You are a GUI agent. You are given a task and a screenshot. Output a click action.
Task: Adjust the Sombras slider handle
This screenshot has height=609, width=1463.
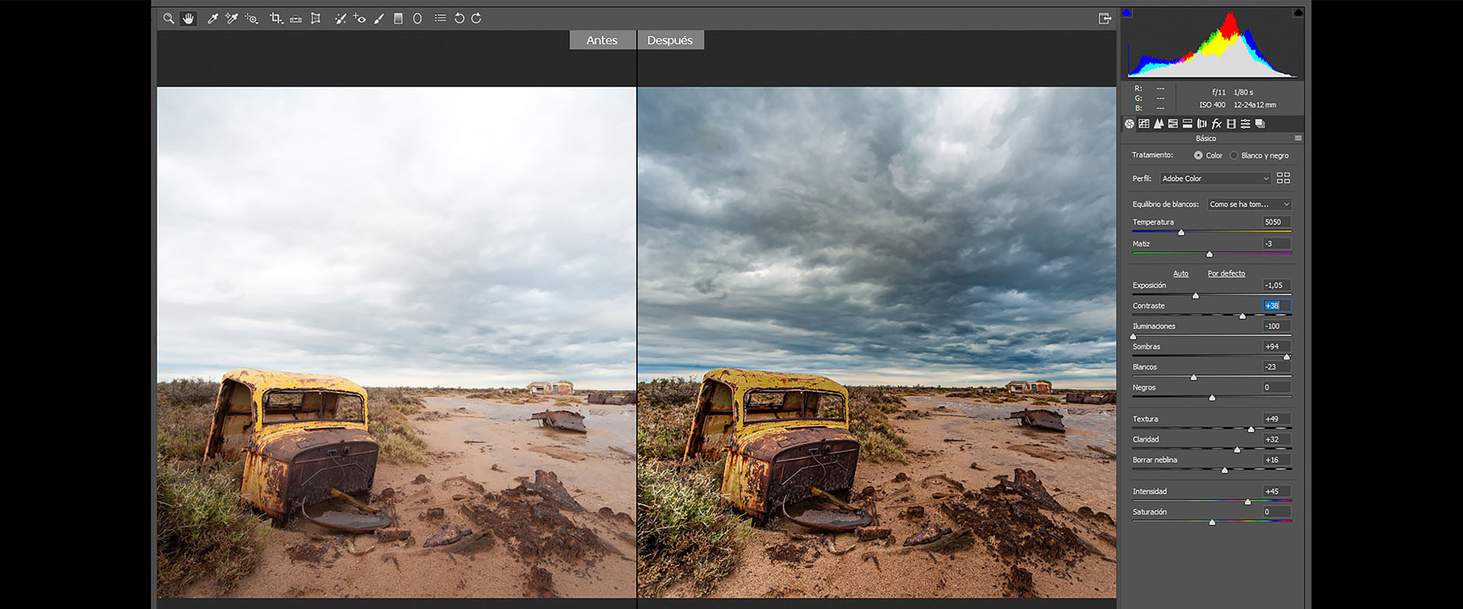coord(1287,356)
